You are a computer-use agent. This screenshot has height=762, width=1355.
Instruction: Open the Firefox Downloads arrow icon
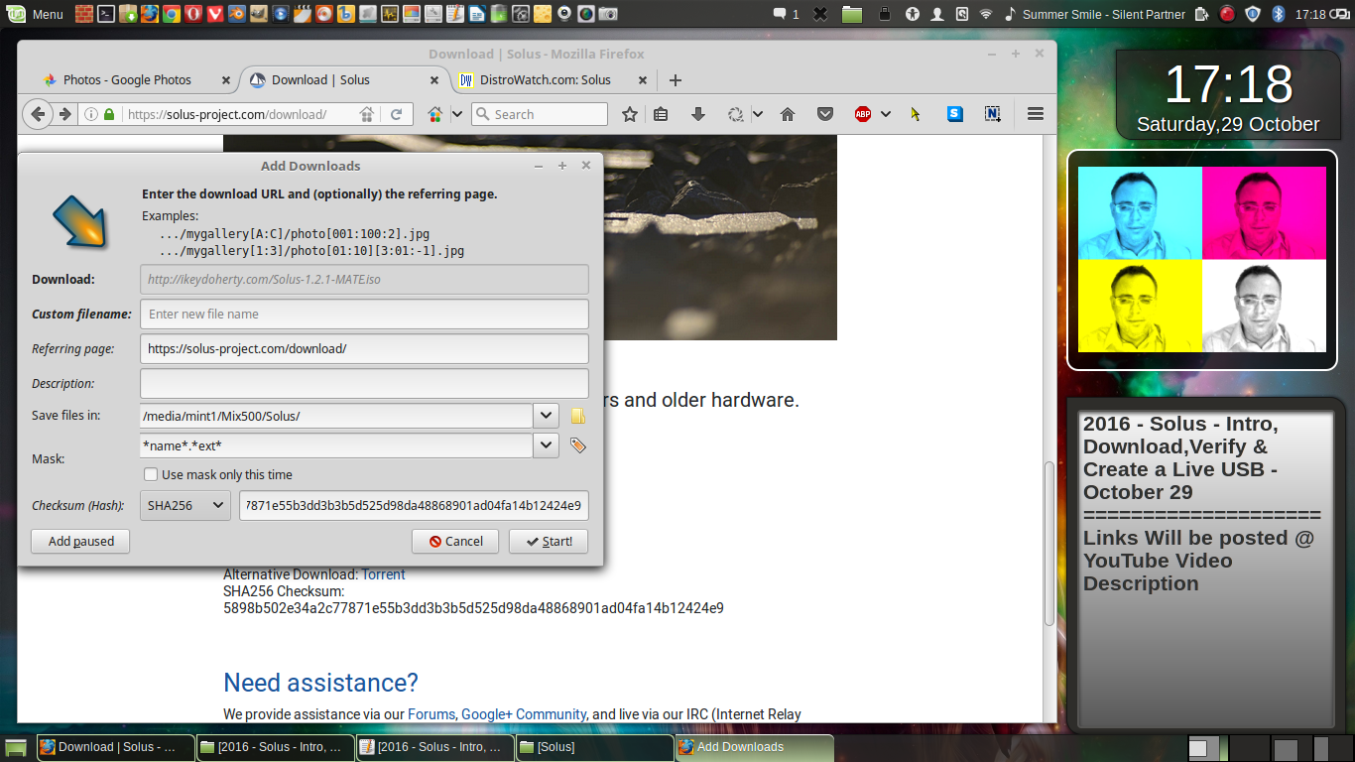697,114
